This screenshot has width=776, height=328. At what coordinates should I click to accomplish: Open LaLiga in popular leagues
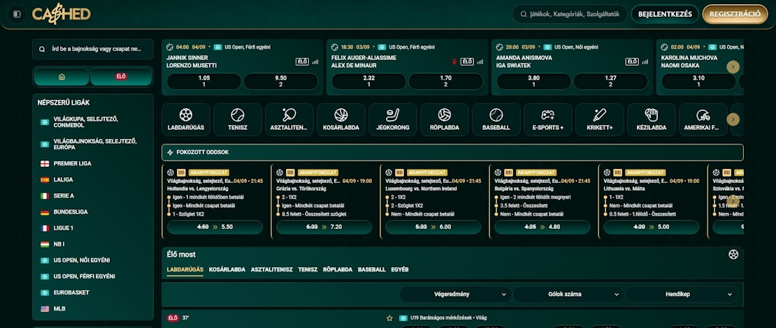pos(93,180)
